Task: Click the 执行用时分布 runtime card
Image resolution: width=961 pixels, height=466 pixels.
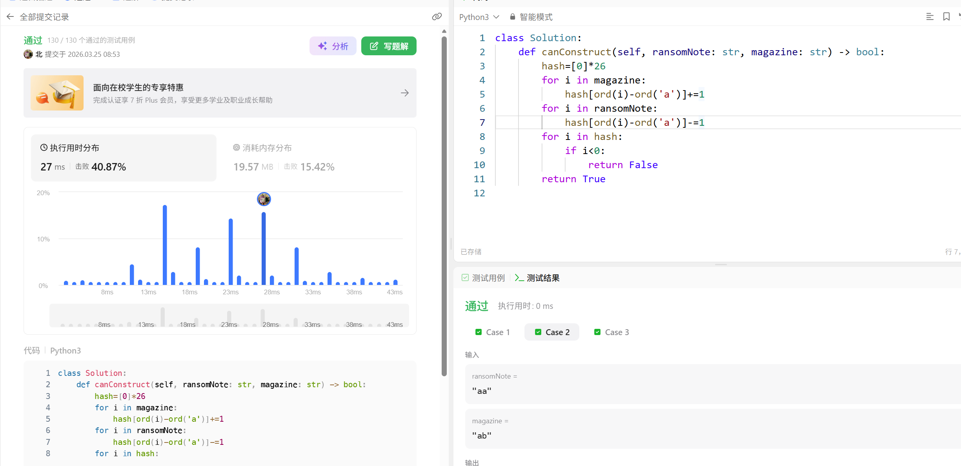Action: [124, 158]
